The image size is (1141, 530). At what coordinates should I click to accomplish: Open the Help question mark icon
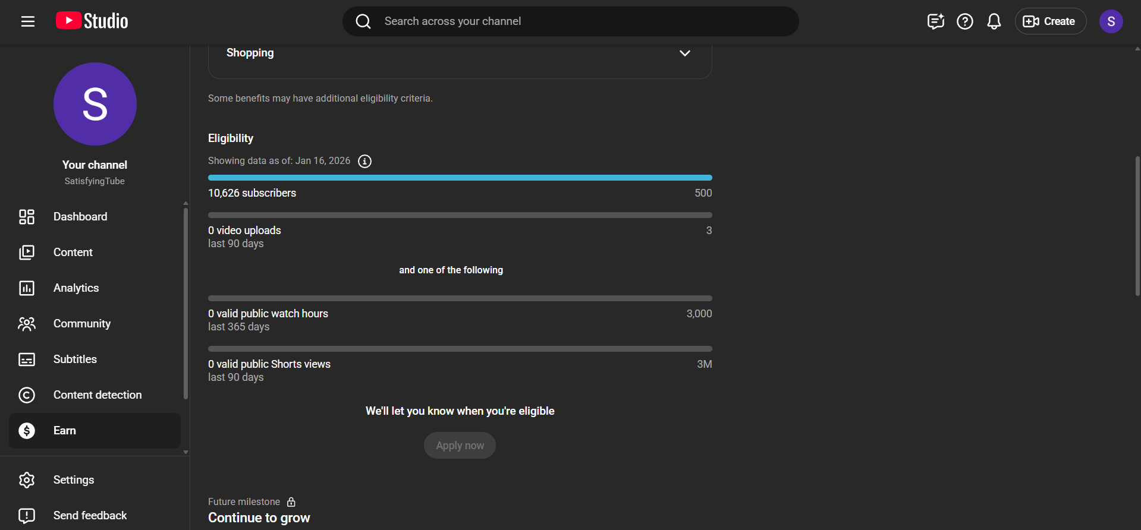[964, 21]
